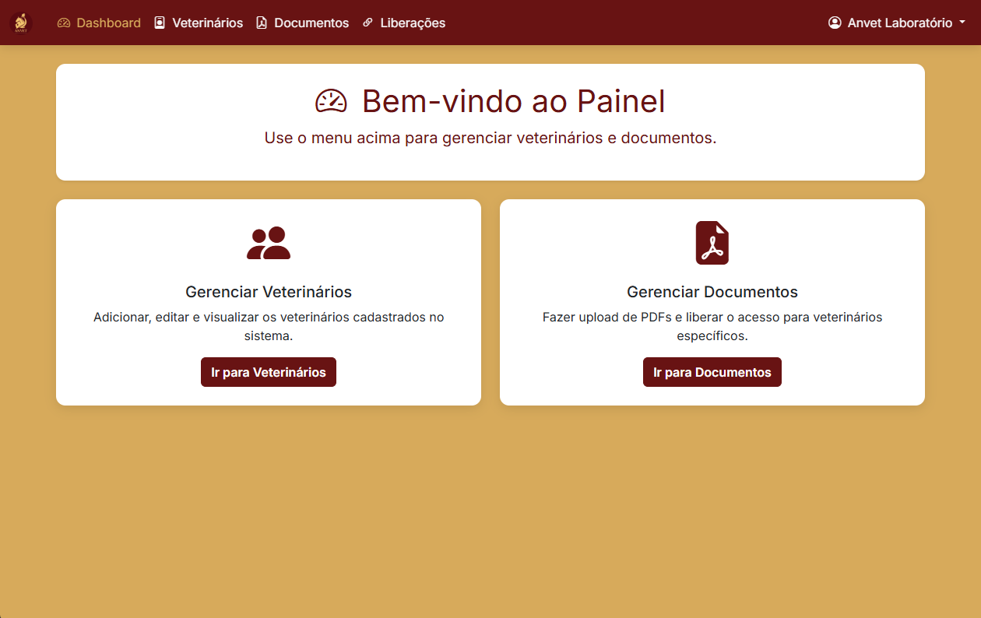Click the link icon next to Liberações
Viewport: 981px width, 618px height.
366,23
